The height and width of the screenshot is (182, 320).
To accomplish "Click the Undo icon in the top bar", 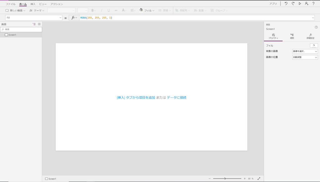I will (x=285, y=3).
